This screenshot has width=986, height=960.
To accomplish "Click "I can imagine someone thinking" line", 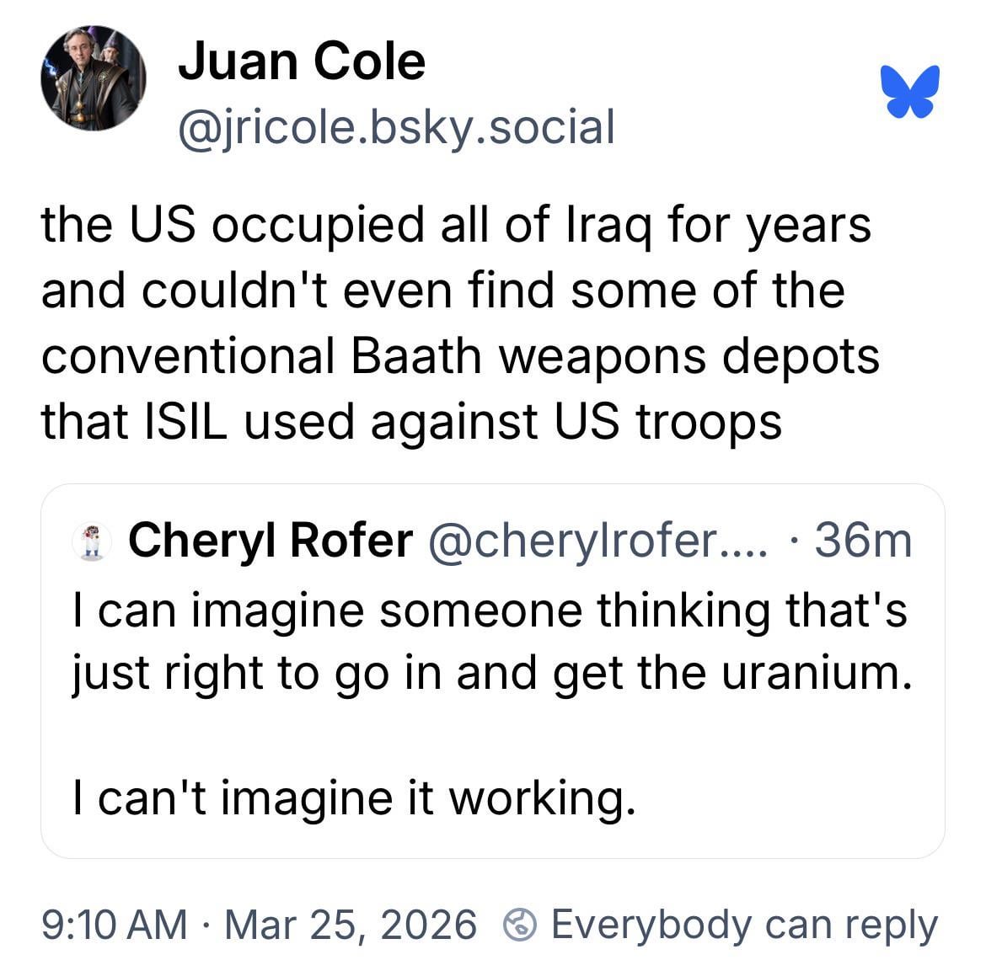I will tap(489, 608).
